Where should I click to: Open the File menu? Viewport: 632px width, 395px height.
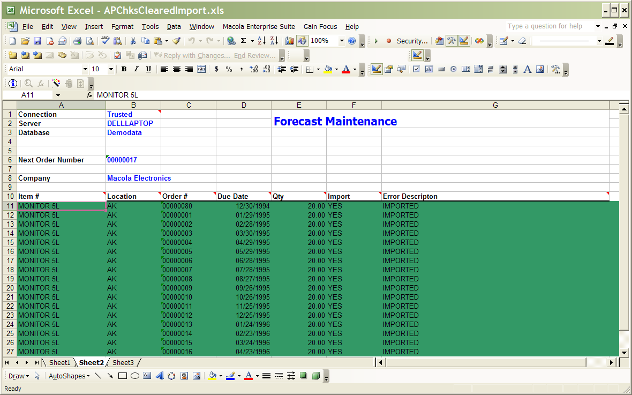pos(28,27)
